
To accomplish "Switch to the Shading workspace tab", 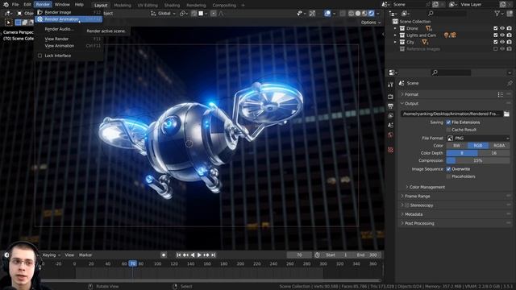I will pos(172,6).
